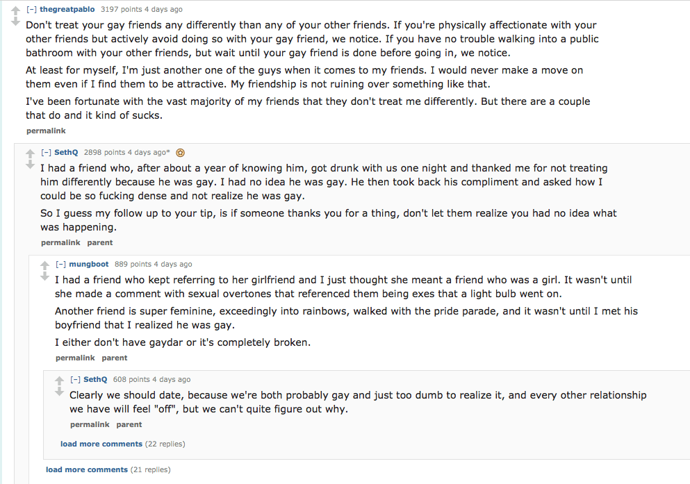Collapse SethQ's 2898-point comment

(x=46, y=152)
